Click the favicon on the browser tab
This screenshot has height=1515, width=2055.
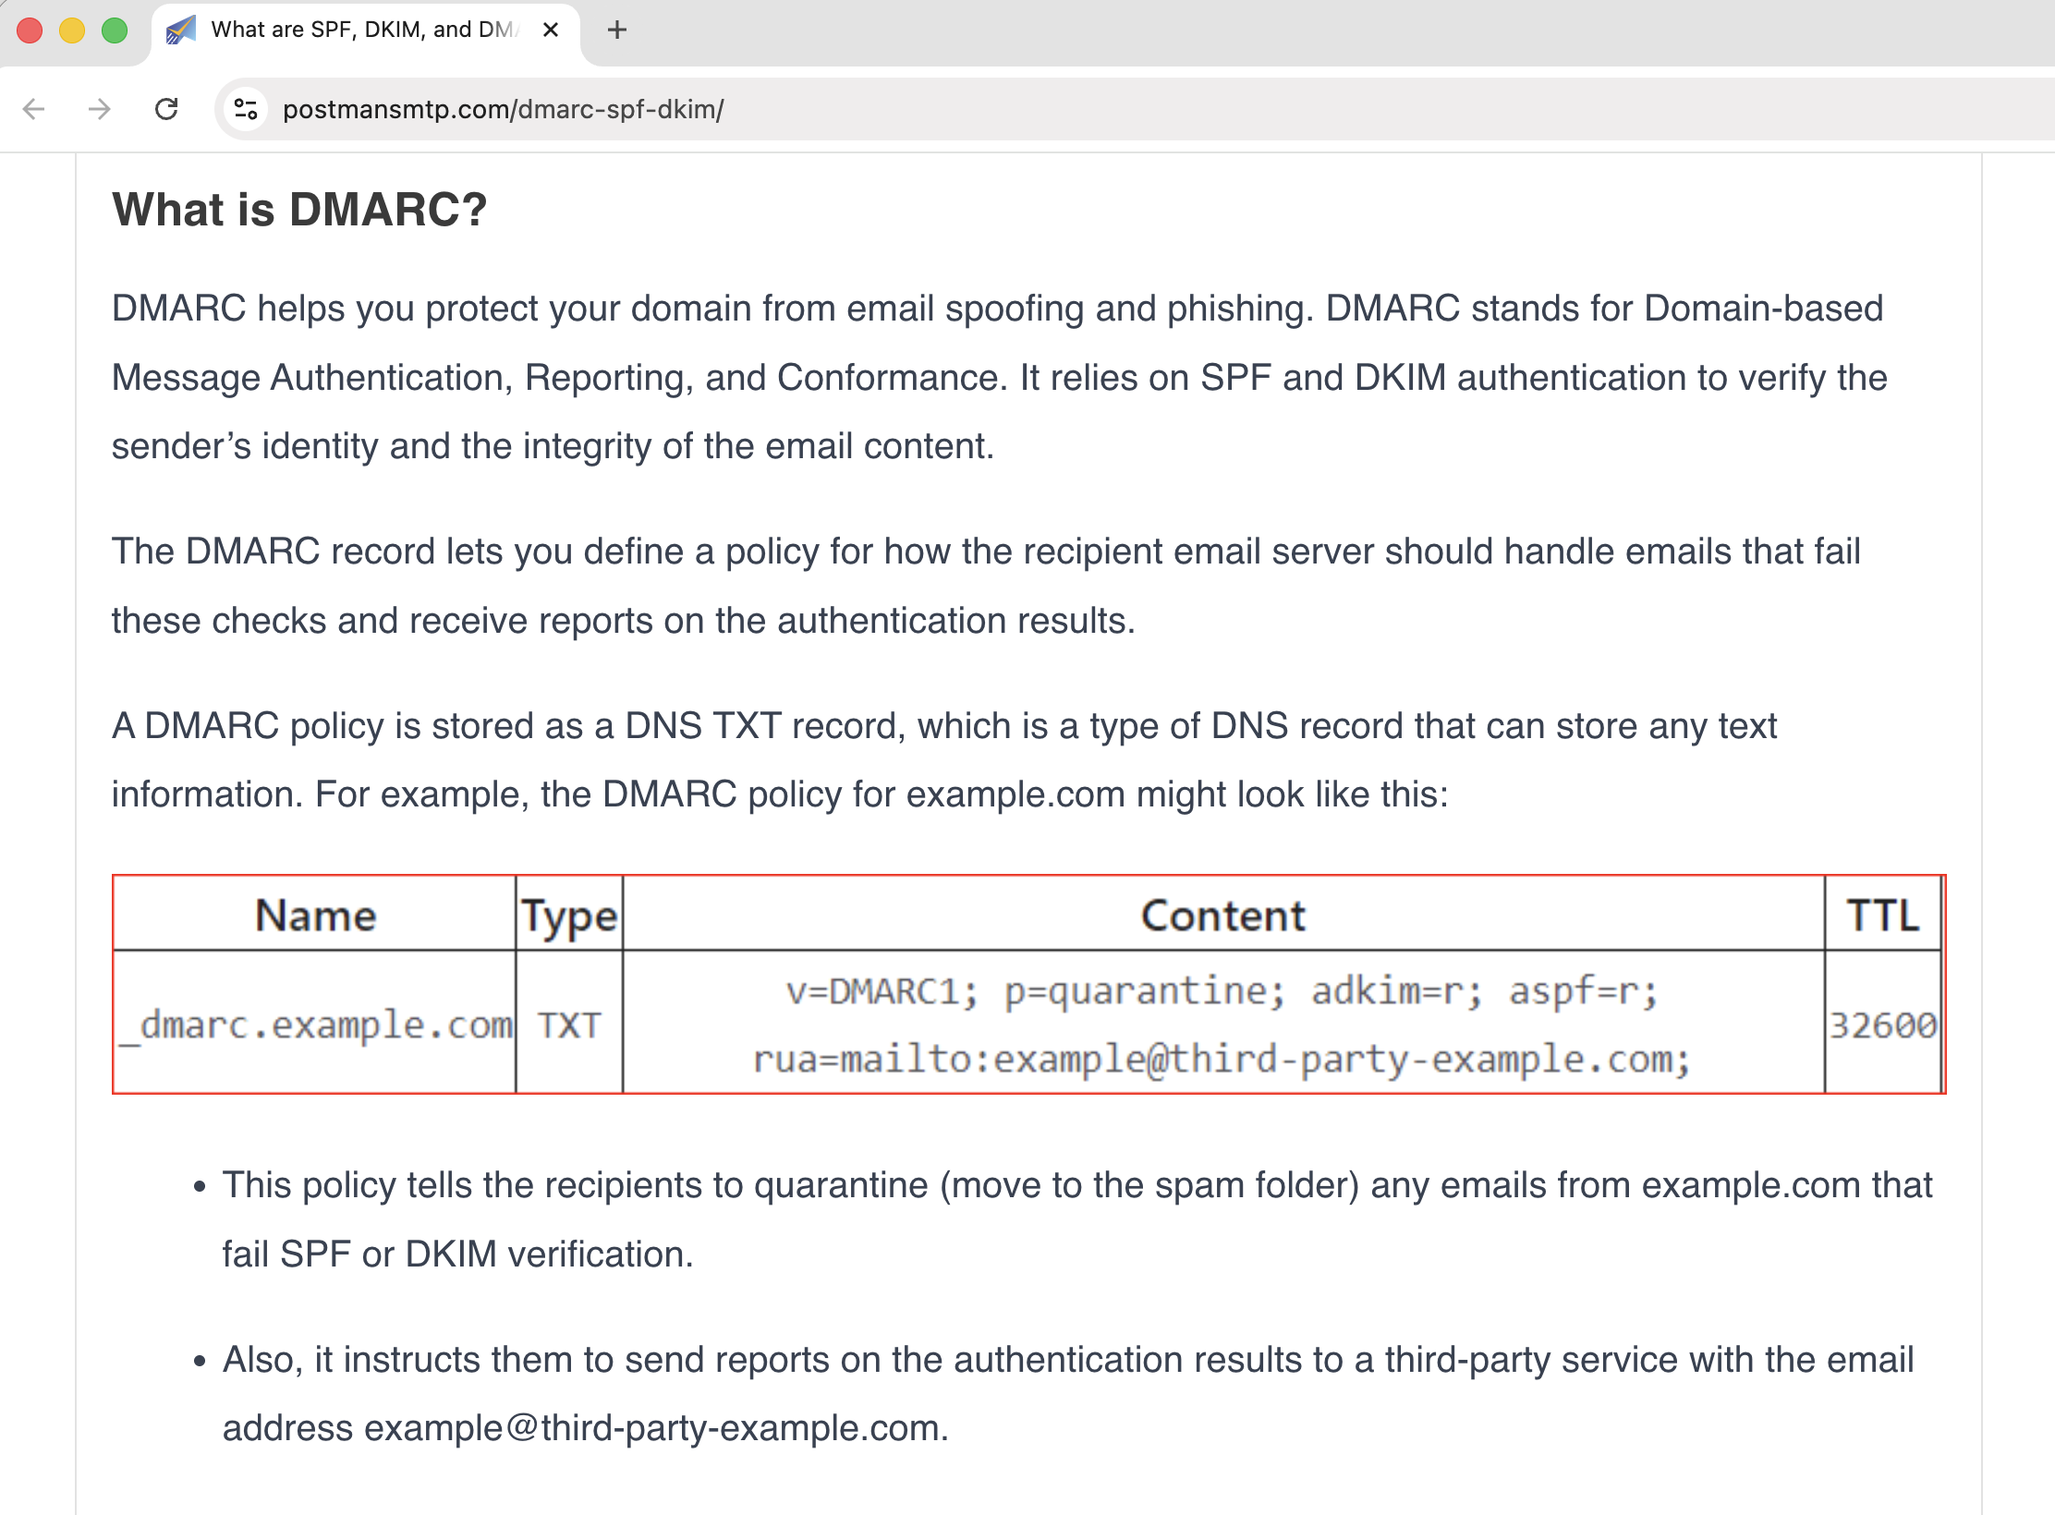click(x=181, y=30)
